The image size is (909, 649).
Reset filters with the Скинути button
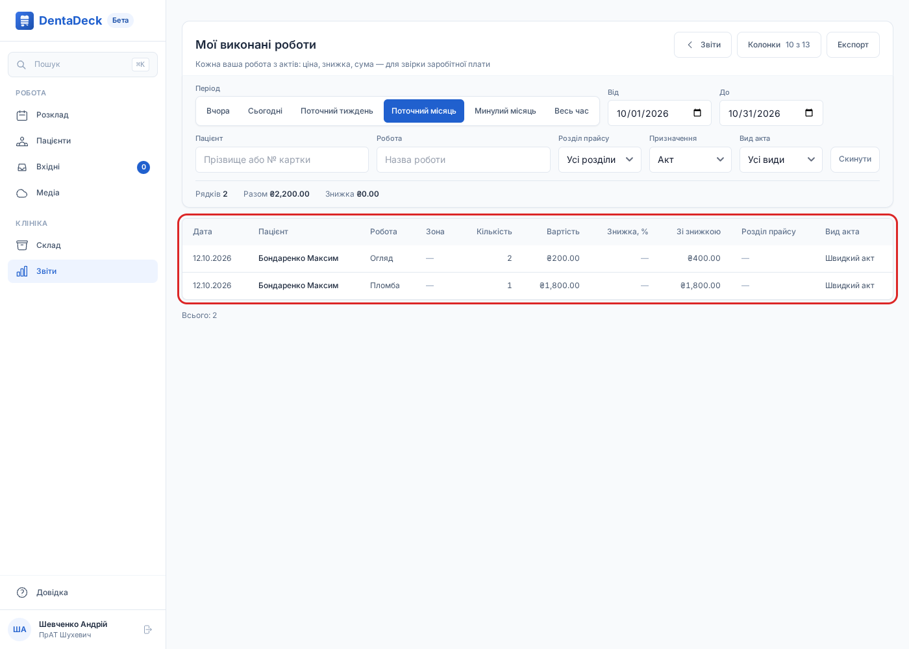click(x=855, y=160)
